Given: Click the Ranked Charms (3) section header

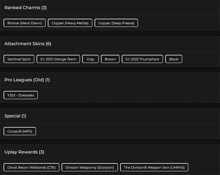Looking at the screenshot, I should [26, 8].
